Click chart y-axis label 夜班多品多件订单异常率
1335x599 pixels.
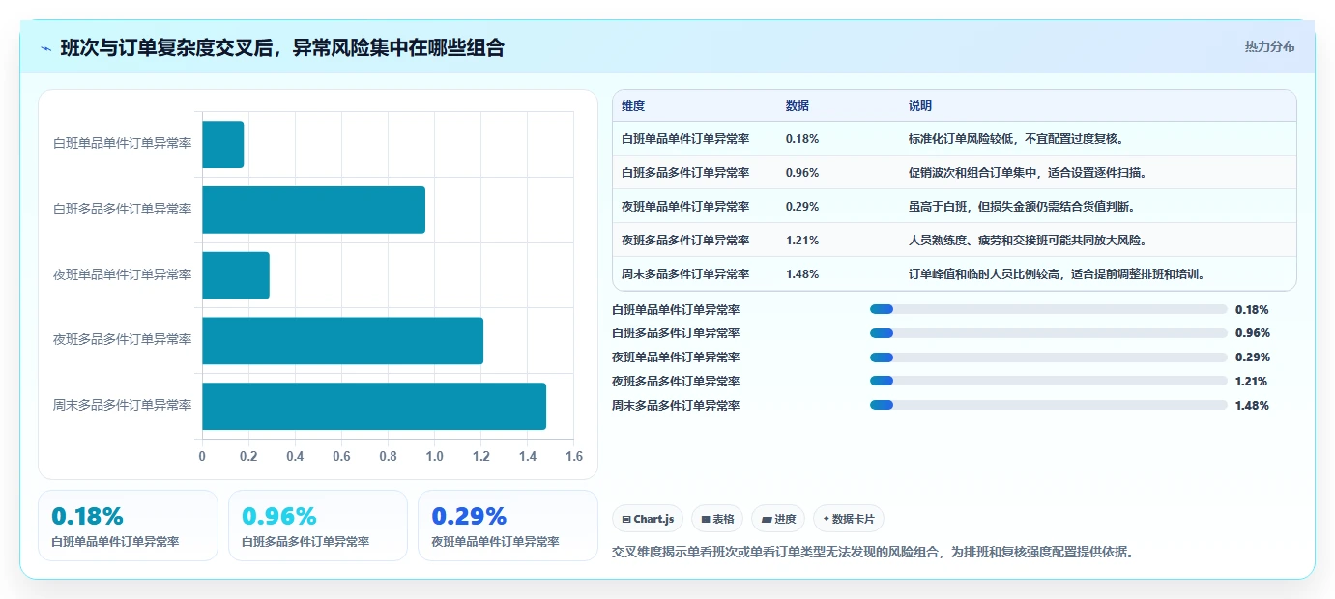tap(122, 340)
